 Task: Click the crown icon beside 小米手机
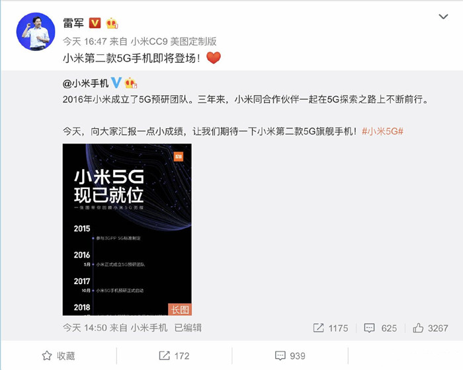(x=131, y=83)
